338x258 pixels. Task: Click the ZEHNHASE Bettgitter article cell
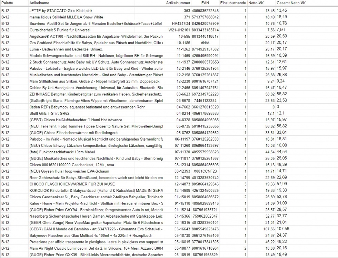click(96, 94)
